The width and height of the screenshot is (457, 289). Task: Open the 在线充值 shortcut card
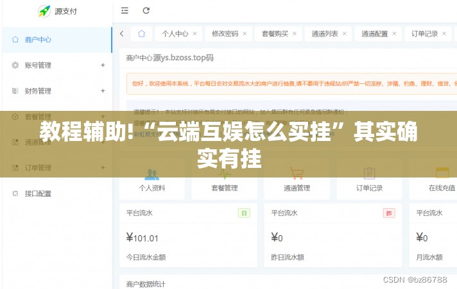pos(433,179)
